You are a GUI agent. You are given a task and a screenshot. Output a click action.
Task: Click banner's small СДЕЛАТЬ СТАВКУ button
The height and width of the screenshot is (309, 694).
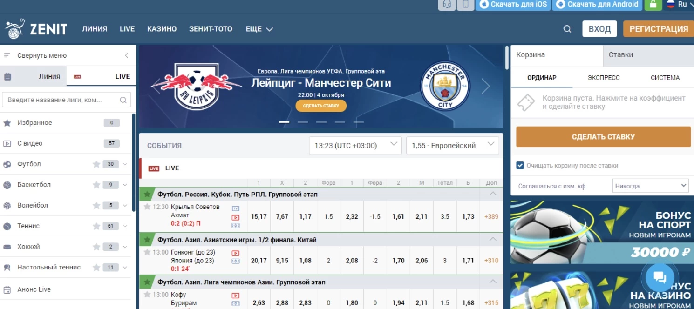[x=321, y=106]
